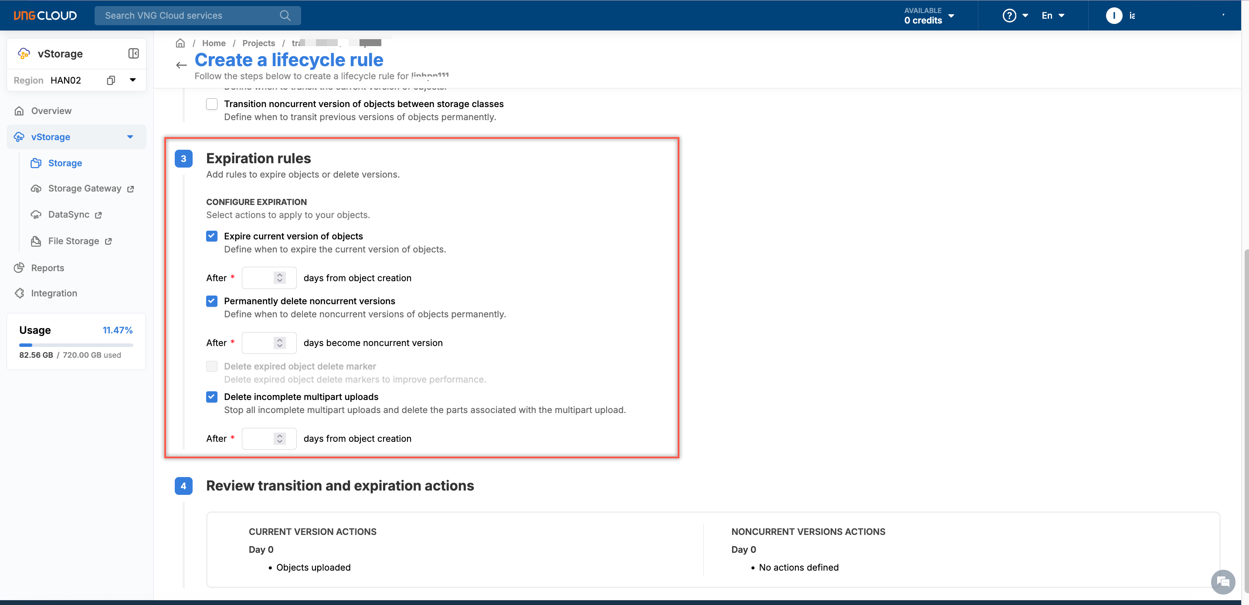Screen dimensions: 1249x605
Task: Open Reports in the sidebar
Action: 48,268
